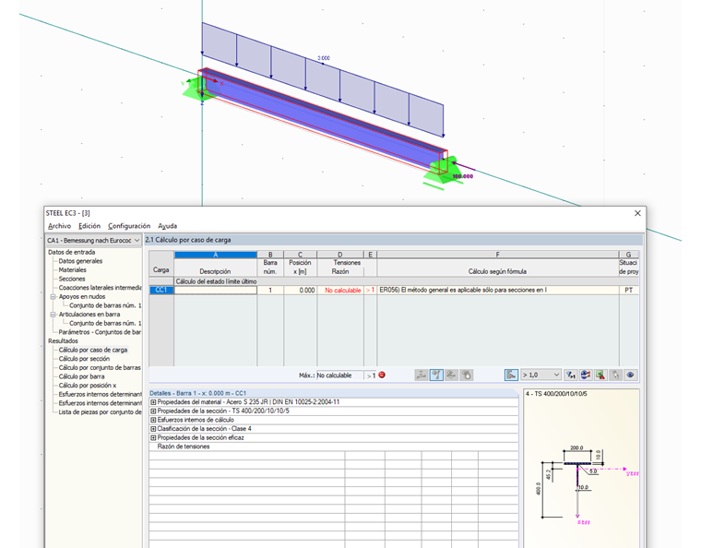Click position value 0.000 in column C
Image resolution: width=701 pixels, height=548 pixels.
(x=301, y=290)
